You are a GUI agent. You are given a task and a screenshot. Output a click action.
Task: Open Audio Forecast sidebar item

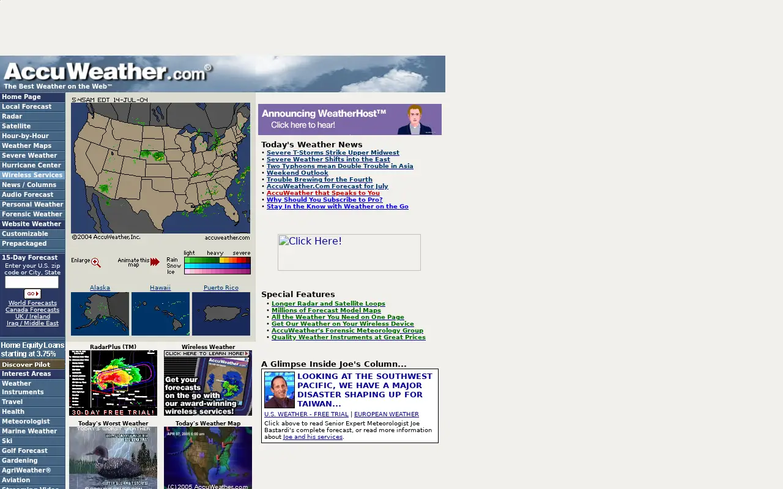(32, 195)
